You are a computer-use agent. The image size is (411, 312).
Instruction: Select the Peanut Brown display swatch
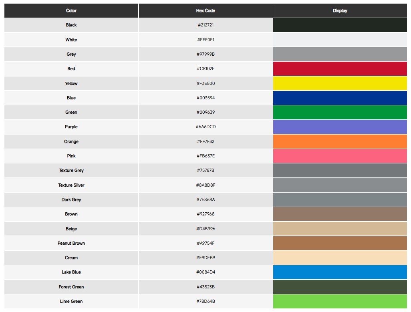(x=340, y=243)
